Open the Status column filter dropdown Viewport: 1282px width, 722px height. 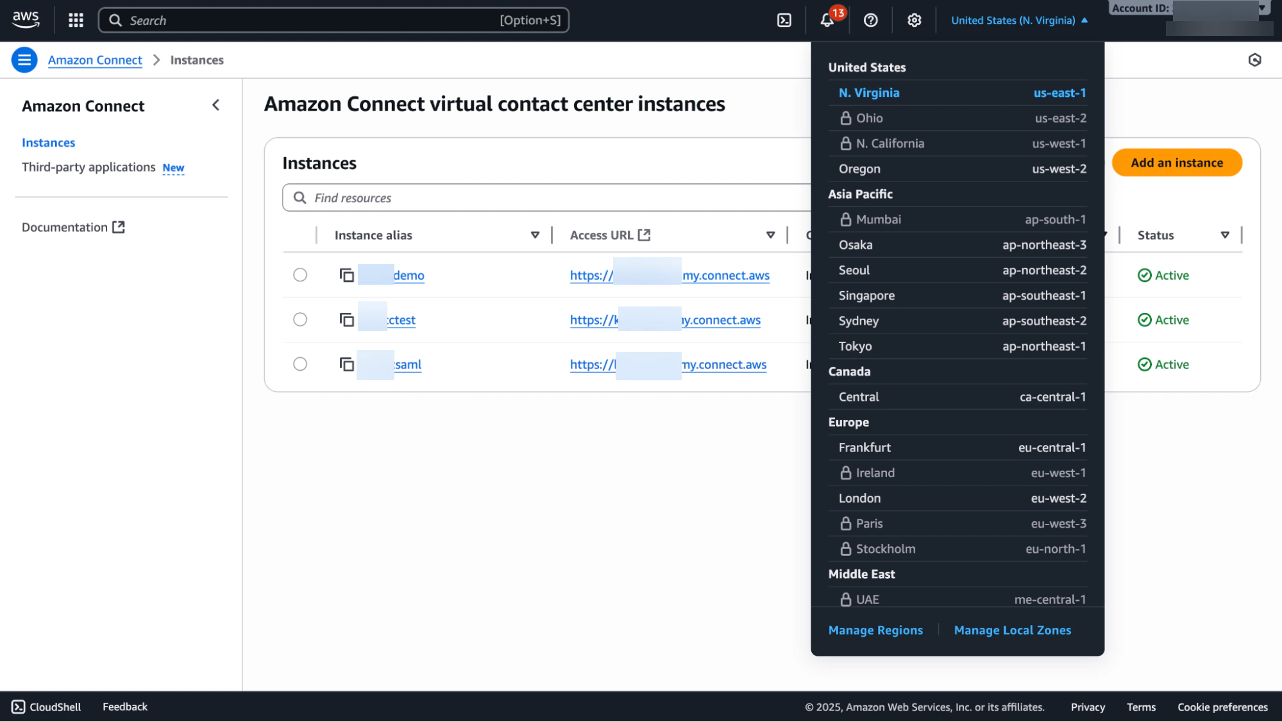click(1225, 235)
